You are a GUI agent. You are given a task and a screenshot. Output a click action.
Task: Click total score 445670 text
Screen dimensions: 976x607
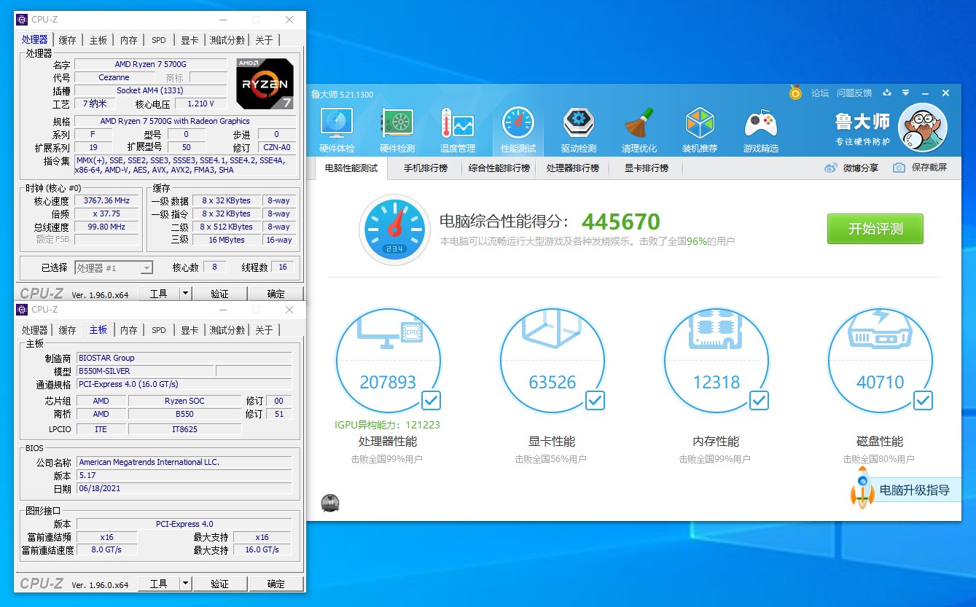pos(621,222)
